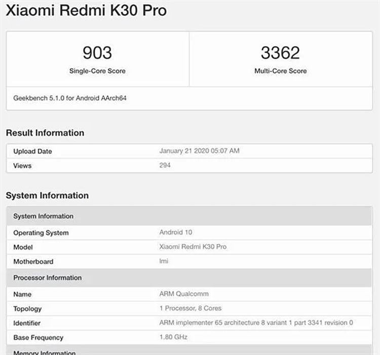Click the Memory Information table header
This screenshot has width=380, height=355.
(x=189, y=350)
